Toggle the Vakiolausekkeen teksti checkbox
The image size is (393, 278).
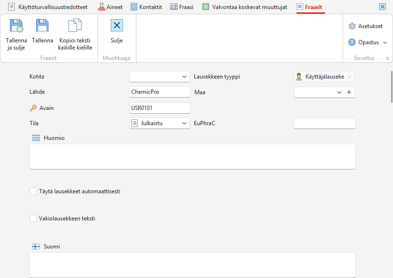[33, 218]
